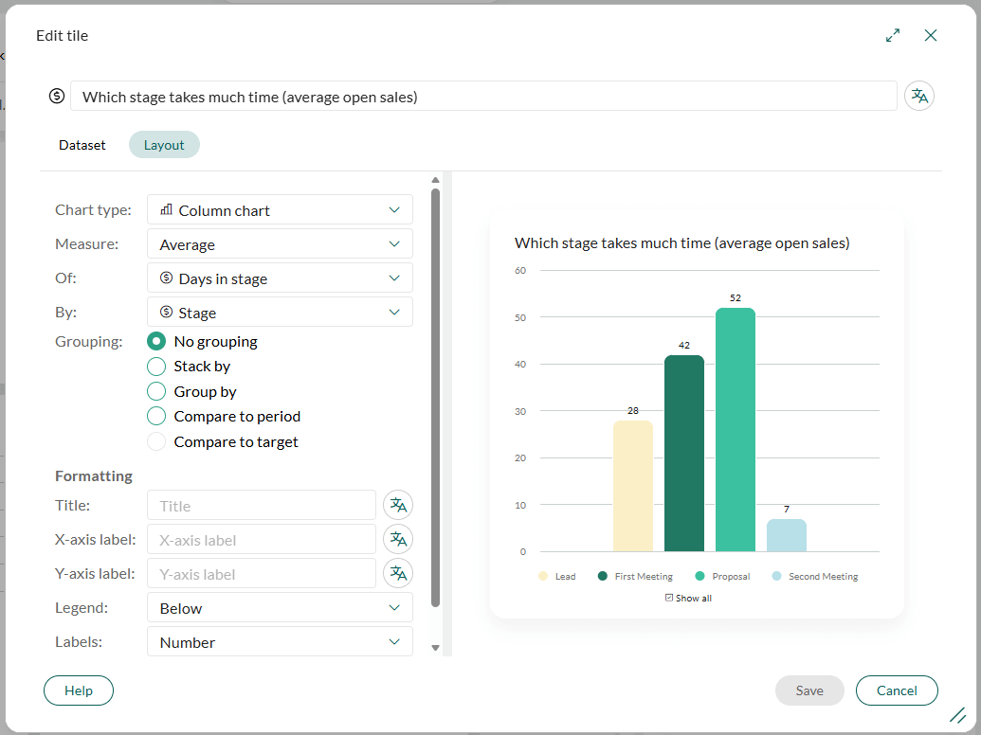Open the Legend dropdown set to Below
Screen dimensions: 981x735
tap(280, 607)
